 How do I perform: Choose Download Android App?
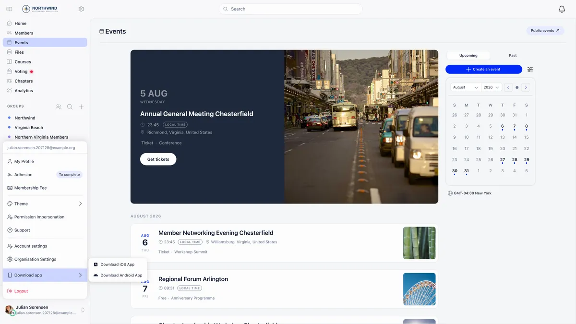pyautogui.click(x=118, y=275)
